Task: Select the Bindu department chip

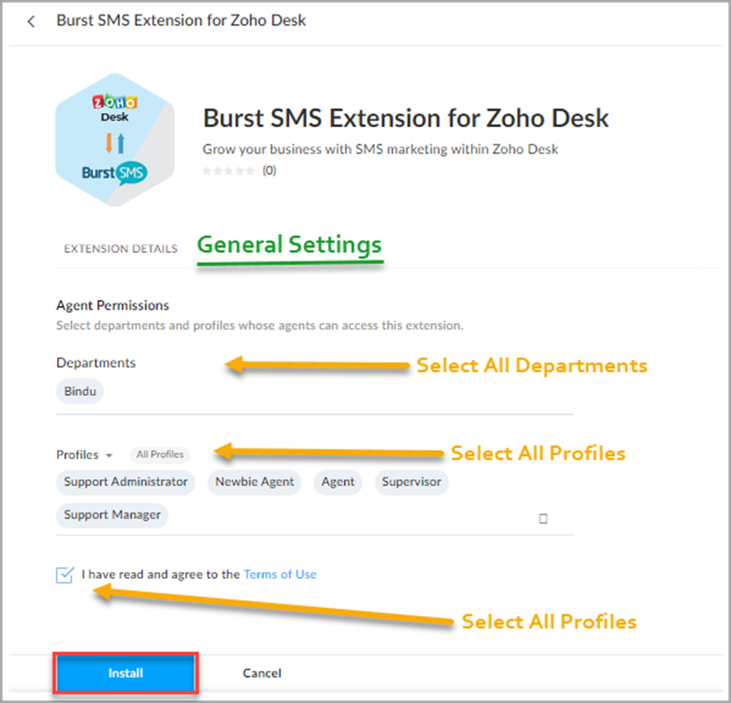Action: [x=80, y=391]
